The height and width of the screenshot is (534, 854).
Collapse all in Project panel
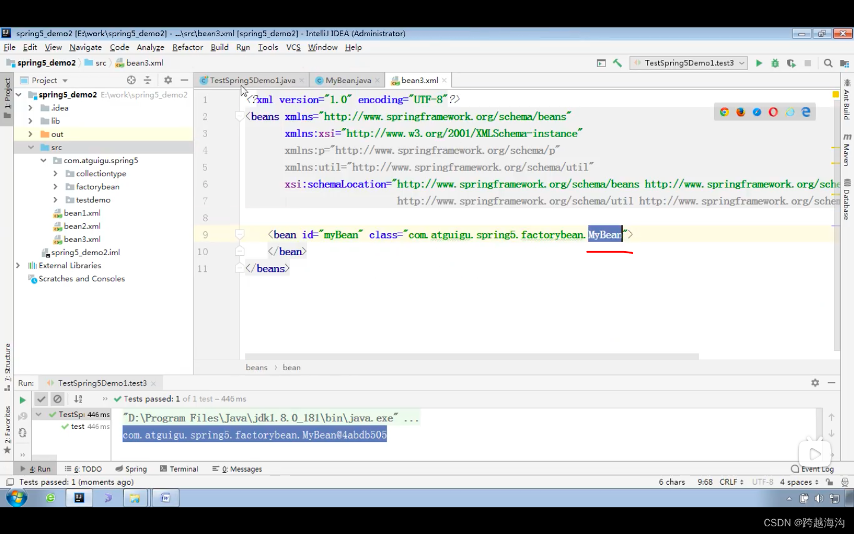[148, 80]
